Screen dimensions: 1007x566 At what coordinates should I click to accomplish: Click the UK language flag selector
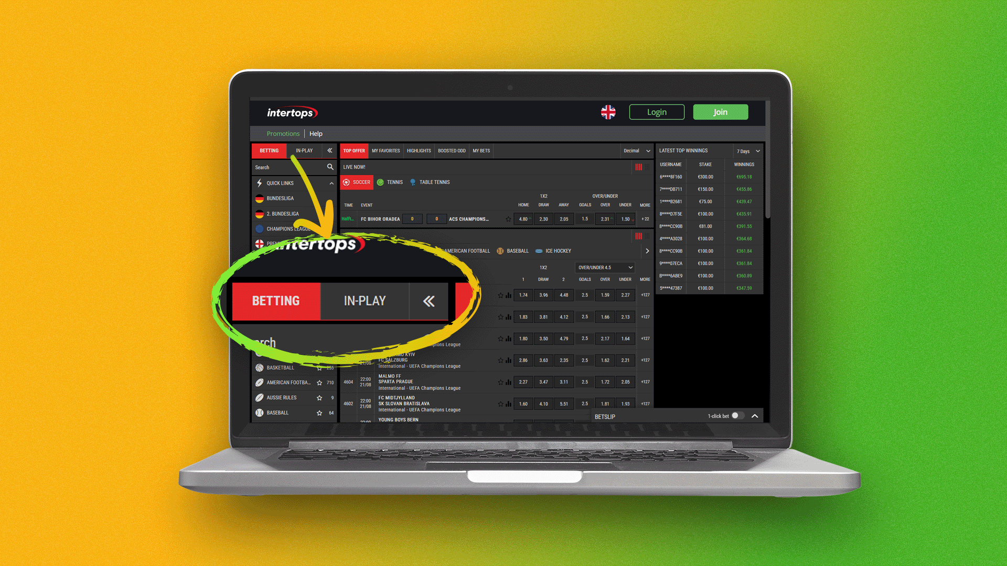pos(608,112)
